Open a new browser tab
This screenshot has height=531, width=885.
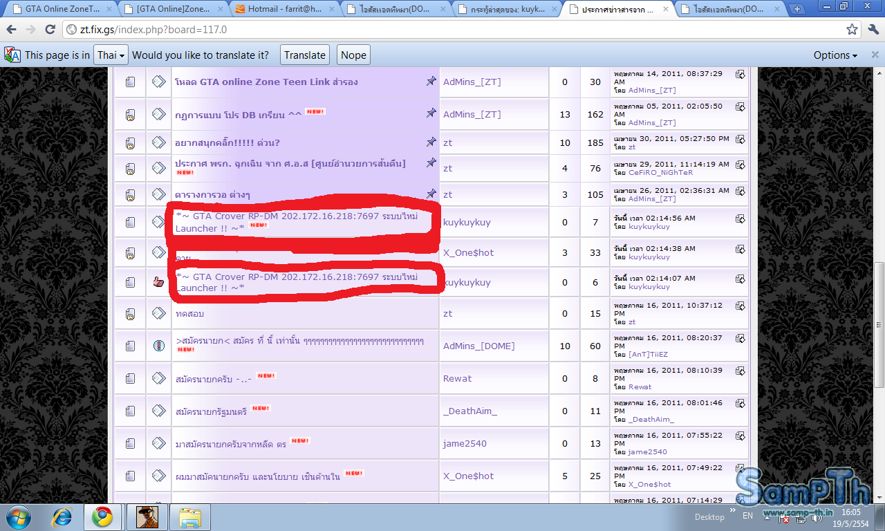[796, 9]
